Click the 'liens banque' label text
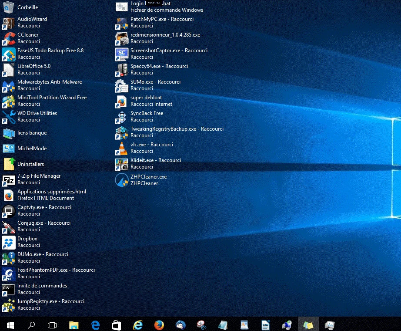This screenshot has width=401, height=331. (x=32, y=133)
